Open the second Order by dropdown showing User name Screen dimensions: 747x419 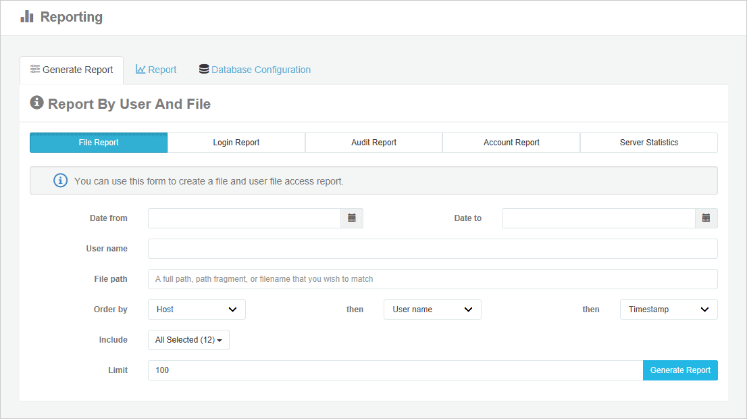pos(432,309)
